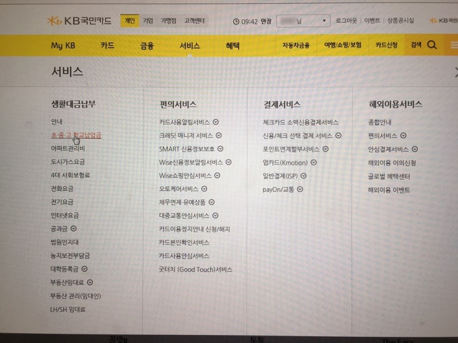Open 해외이용 이의신청 link
Image resolution: width=458 pixels, height=343 pixels.
pos(392,163)
